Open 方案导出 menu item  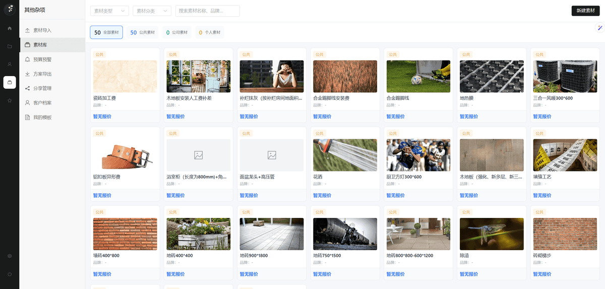pyautogui.click(x=42, y=74)
